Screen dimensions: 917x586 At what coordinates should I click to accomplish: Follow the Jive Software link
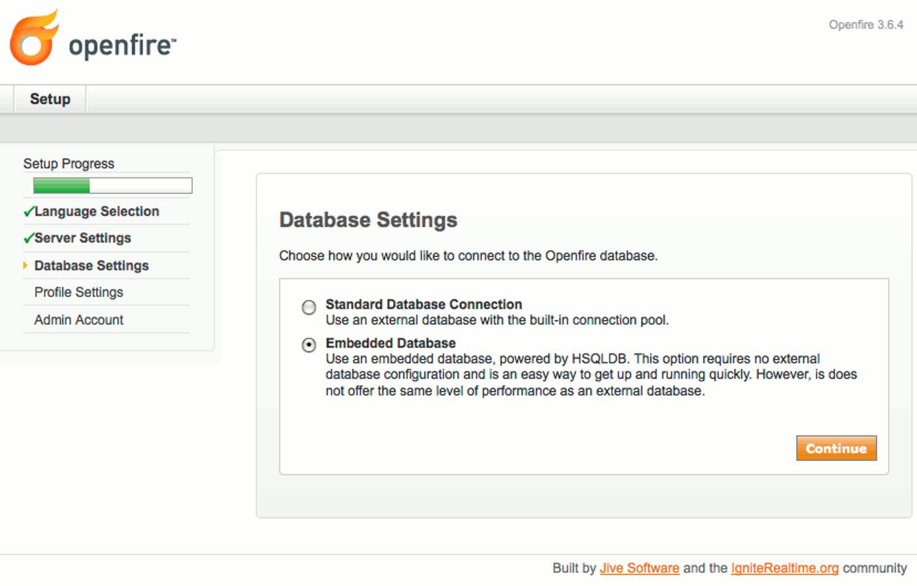(x=639, y=568)
